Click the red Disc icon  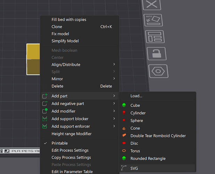(124, 143)
